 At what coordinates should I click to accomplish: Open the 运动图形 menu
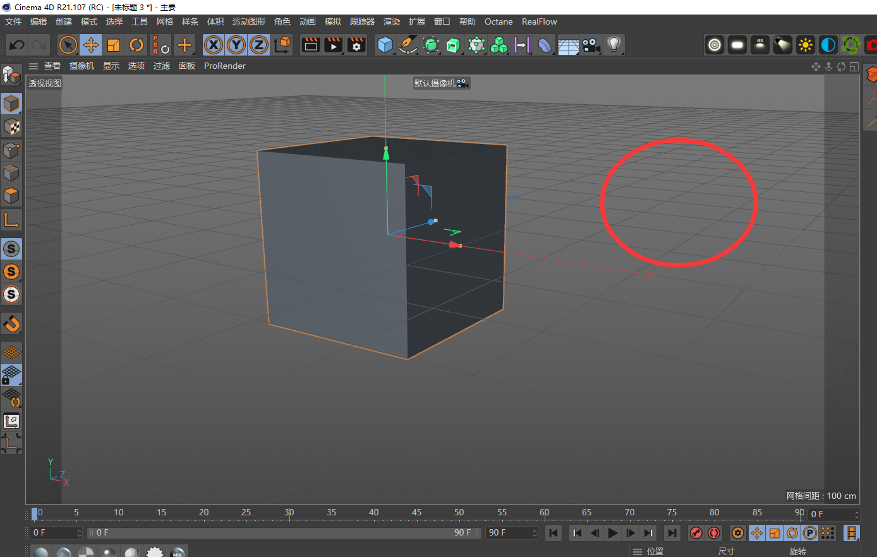point(249,21)
